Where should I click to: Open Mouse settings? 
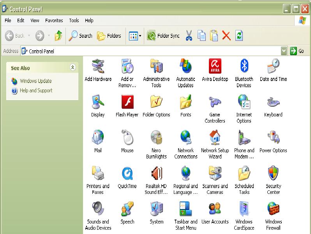click(127, 141)
